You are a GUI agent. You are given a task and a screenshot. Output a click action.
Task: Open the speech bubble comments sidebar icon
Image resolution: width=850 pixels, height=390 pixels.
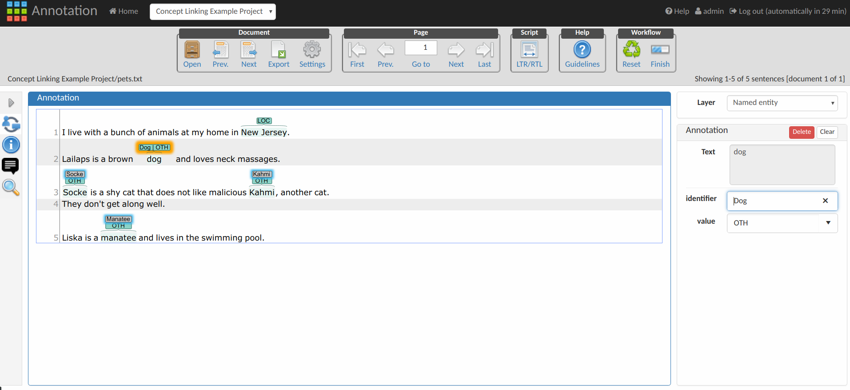coord(11,166)
